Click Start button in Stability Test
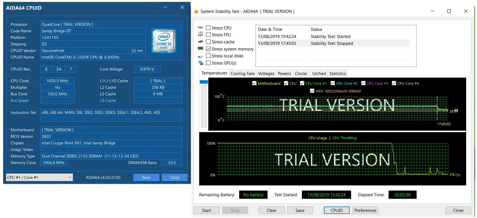 (206, 210)
